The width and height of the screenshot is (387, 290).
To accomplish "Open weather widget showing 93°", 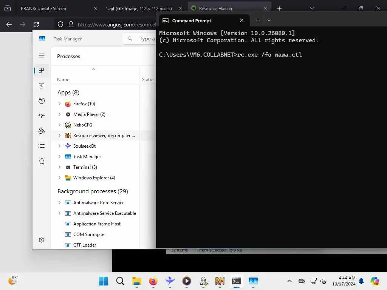I will [x=13, y=281].
